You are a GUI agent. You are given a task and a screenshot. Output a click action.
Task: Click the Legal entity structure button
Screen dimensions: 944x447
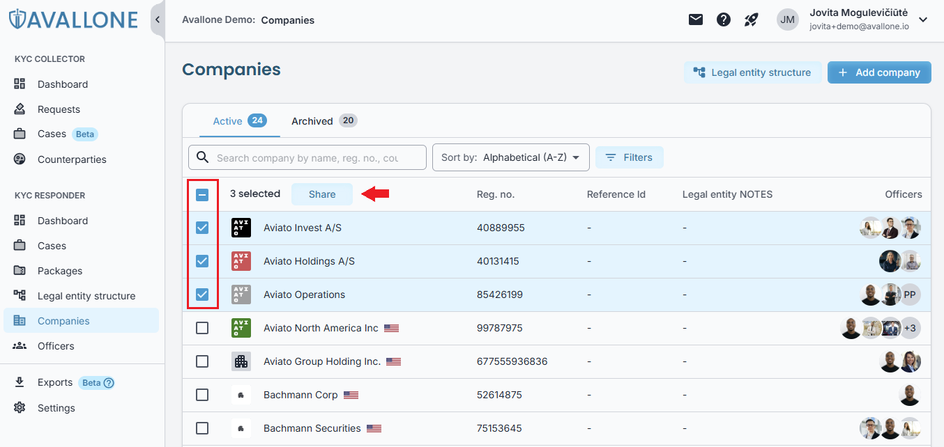[x=752, y=72]
